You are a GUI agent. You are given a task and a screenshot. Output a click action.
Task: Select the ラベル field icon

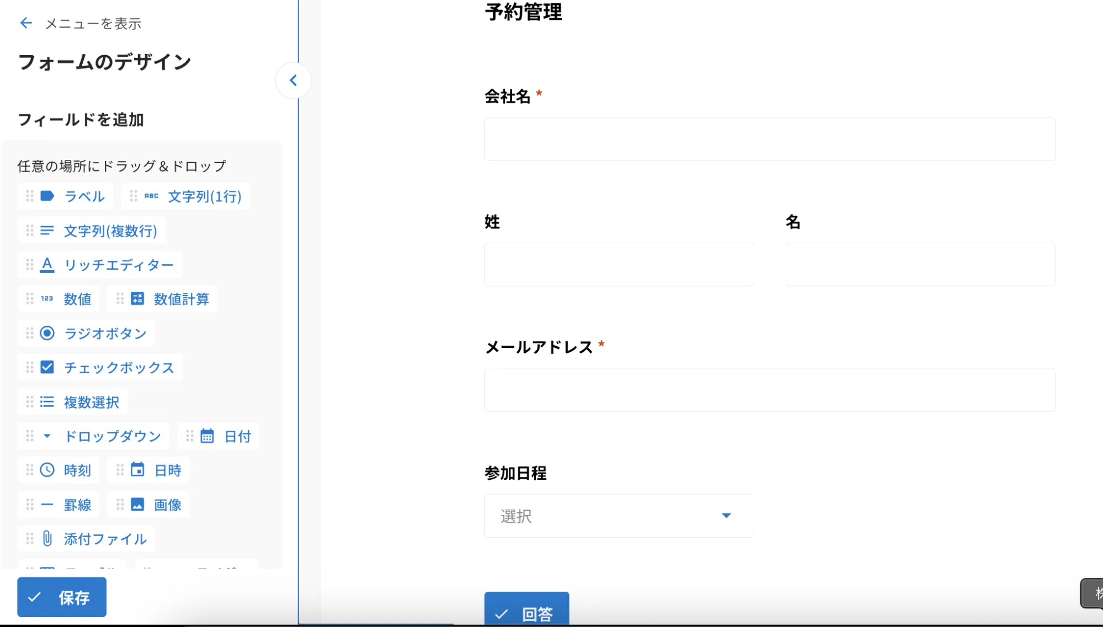[47, 196]
